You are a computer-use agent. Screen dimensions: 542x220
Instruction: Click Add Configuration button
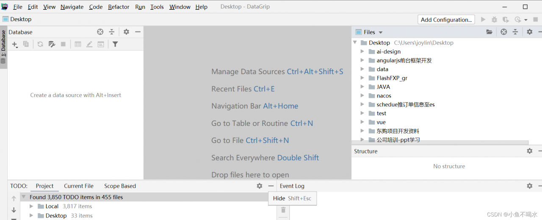pos(446,19)
